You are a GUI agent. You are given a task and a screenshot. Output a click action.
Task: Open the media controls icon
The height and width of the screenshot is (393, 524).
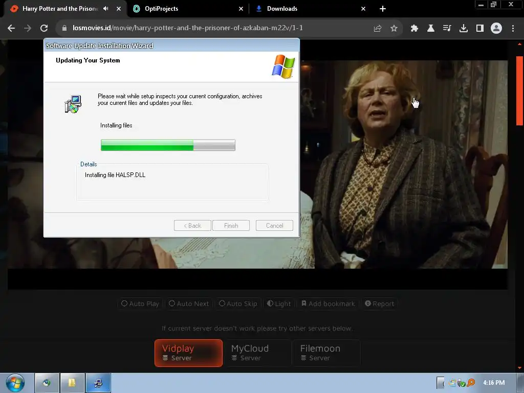(447, 29)
